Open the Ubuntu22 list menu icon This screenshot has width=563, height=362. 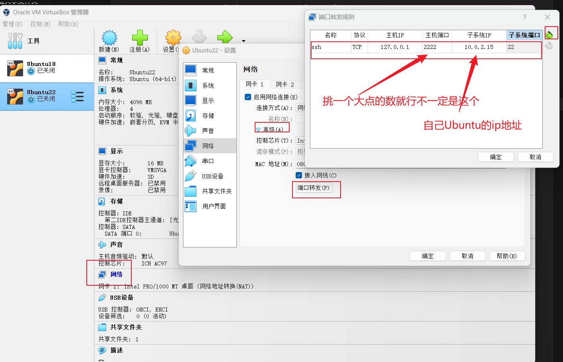coord(78,97)
